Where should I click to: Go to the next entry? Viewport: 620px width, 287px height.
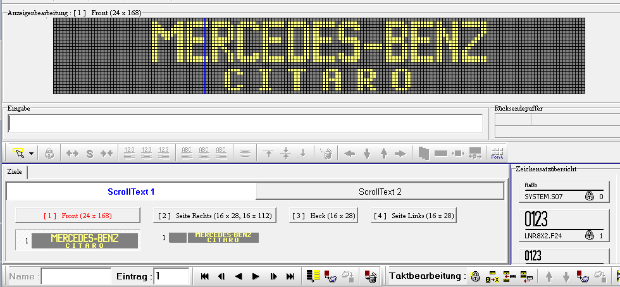pos(256,276)
